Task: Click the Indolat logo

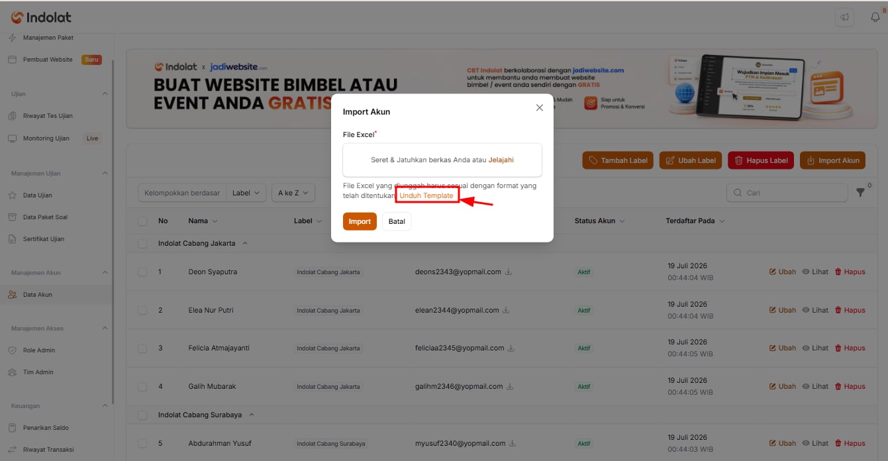Action: (41, 17)
